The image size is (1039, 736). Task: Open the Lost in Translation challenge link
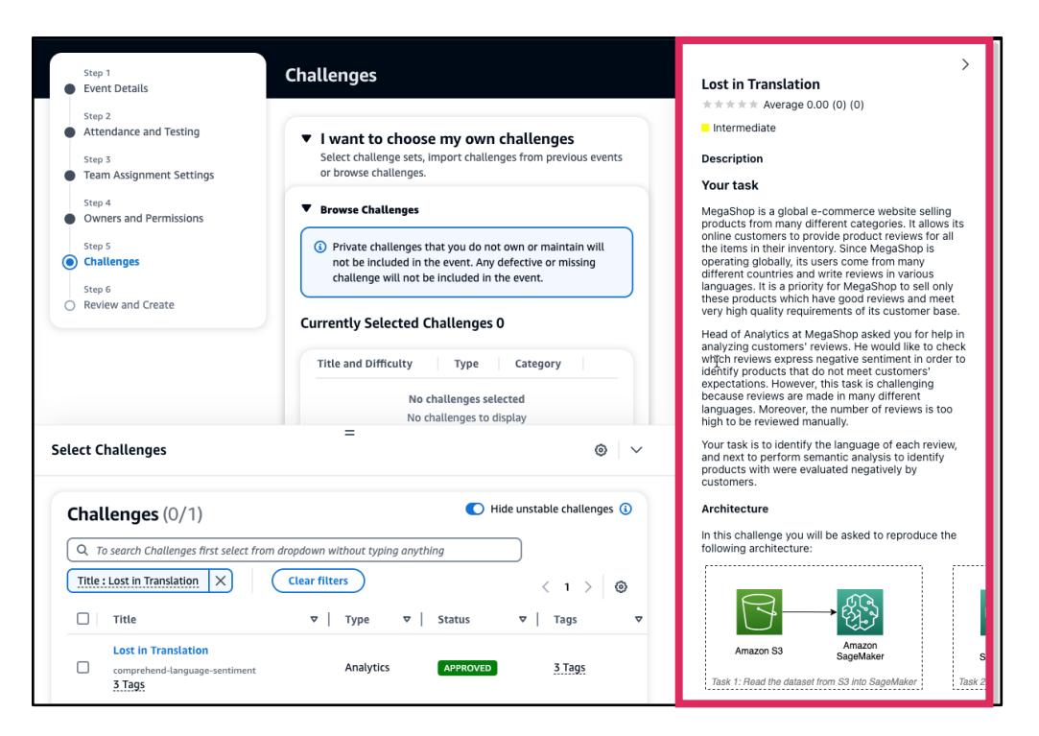(160, 651)
